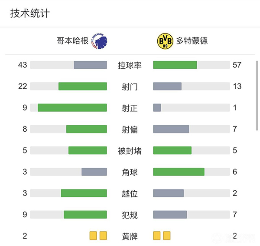Click Copenhagen's first yellow card icon

click(x=93, y=236)
